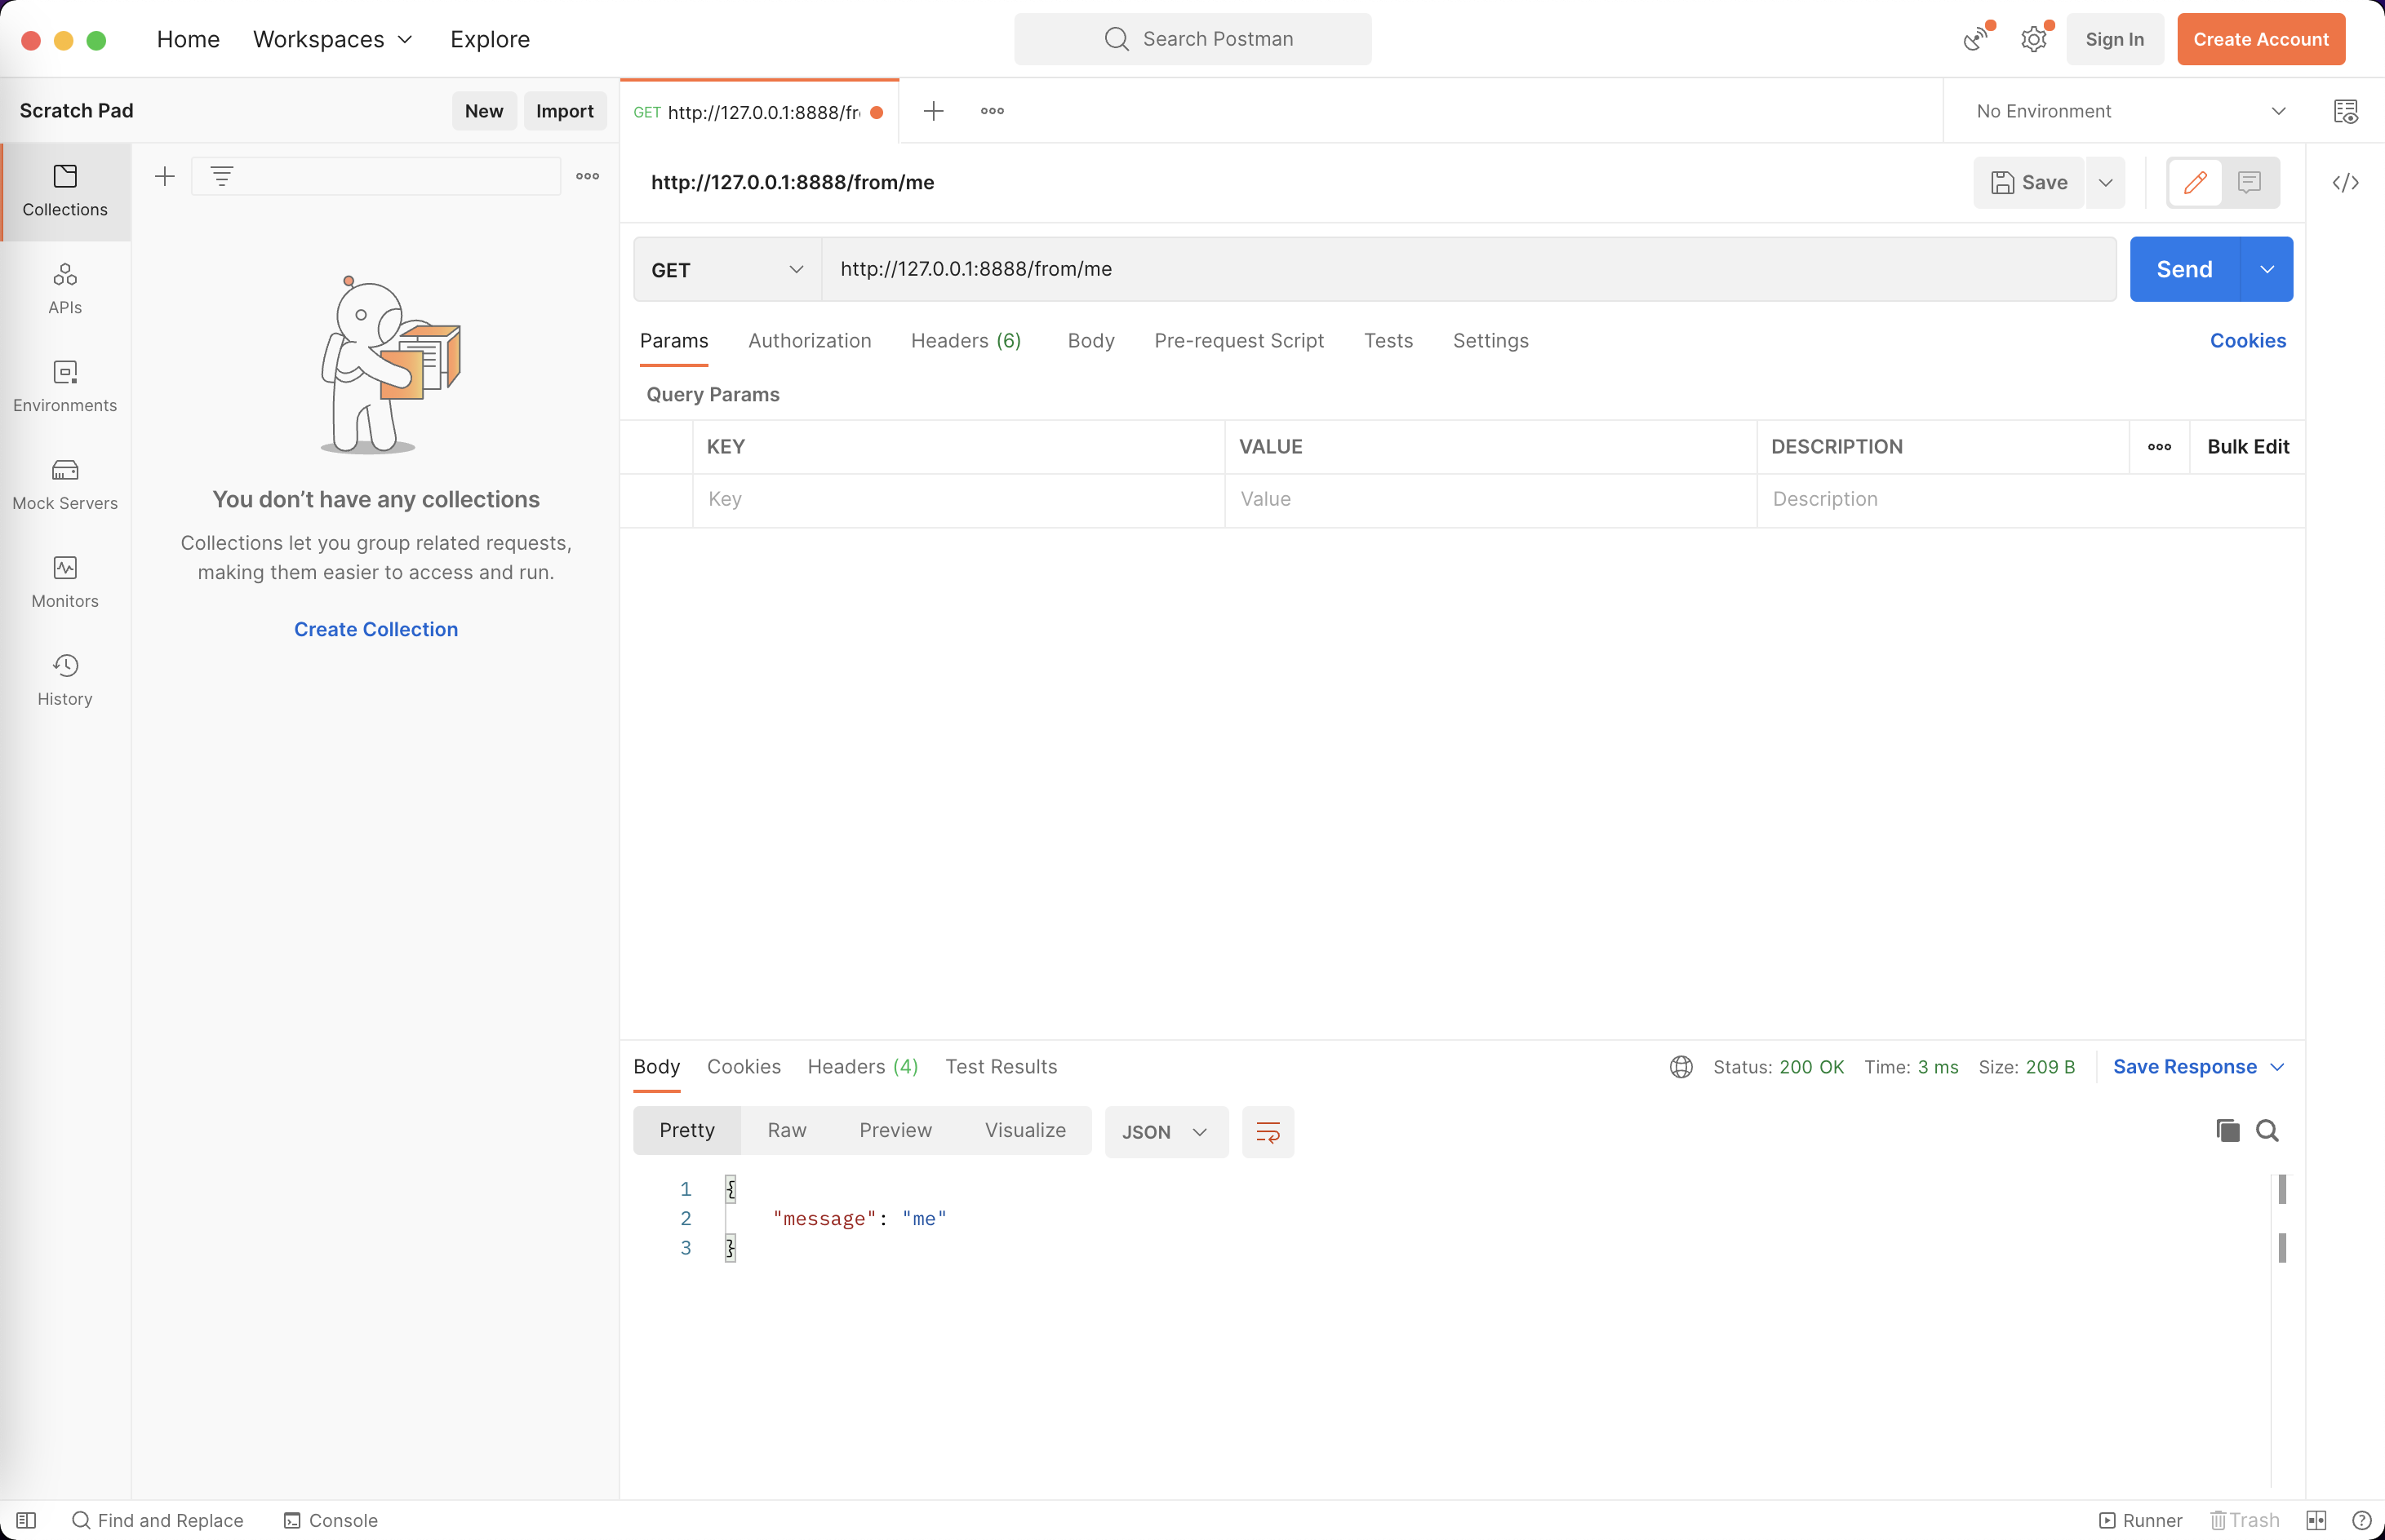Open the environment quick look eye icon
The height and width of the screenshot is (1540, 2385).
point(2345,110)
